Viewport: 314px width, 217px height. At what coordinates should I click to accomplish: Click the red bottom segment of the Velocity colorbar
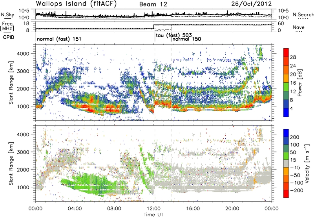coord(286,194)
